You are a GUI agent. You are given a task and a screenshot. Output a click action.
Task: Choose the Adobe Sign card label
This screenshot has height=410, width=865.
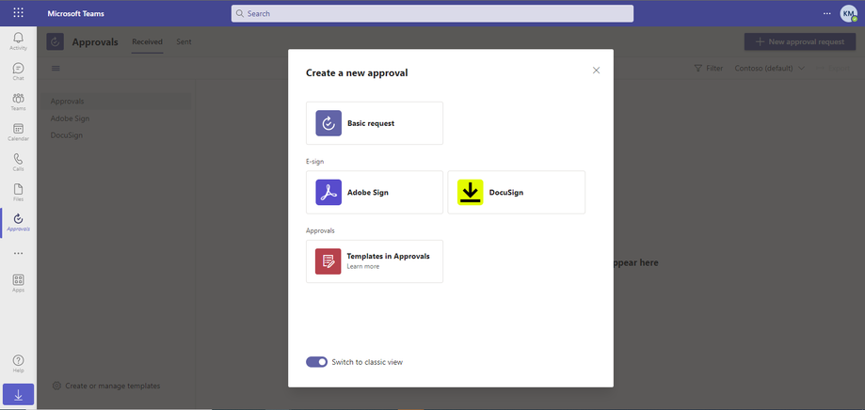(368, 193)
